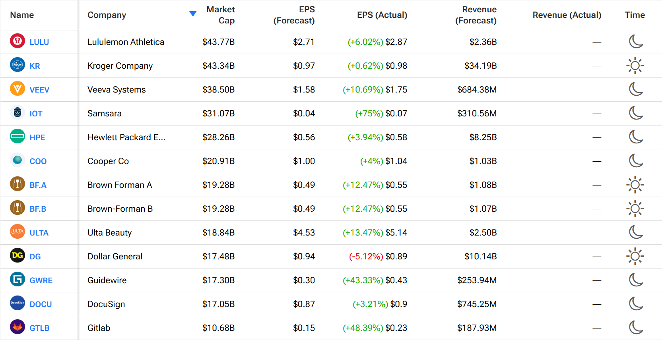
Task: Click the (+48.39%) $0.23 EPS value
Action: (375, 328)
